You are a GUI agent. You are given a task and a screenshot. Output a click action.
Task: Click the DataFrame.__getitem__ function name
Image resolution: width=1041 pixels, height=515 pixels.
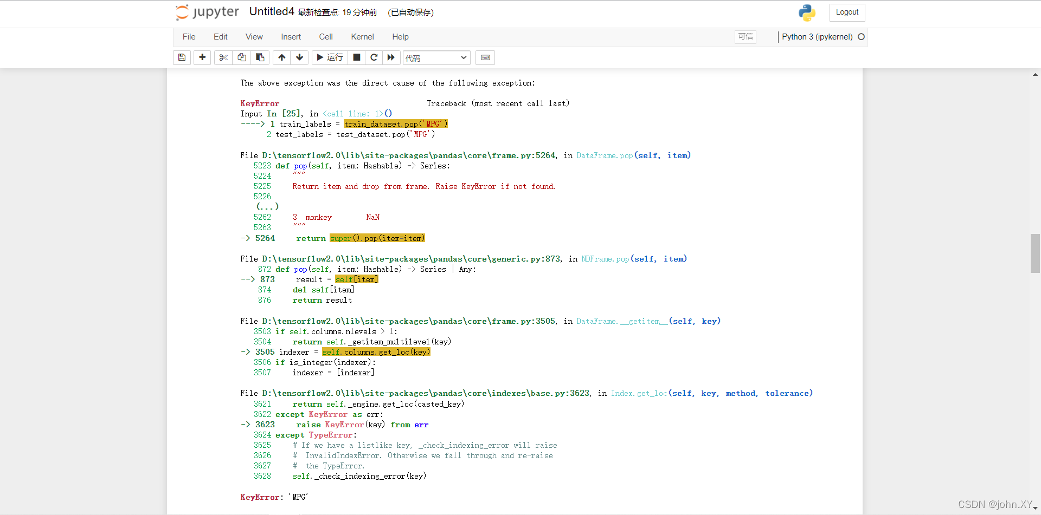tap(622, 321)
